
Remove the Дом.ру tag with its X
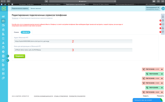click(x=28, y=32)
